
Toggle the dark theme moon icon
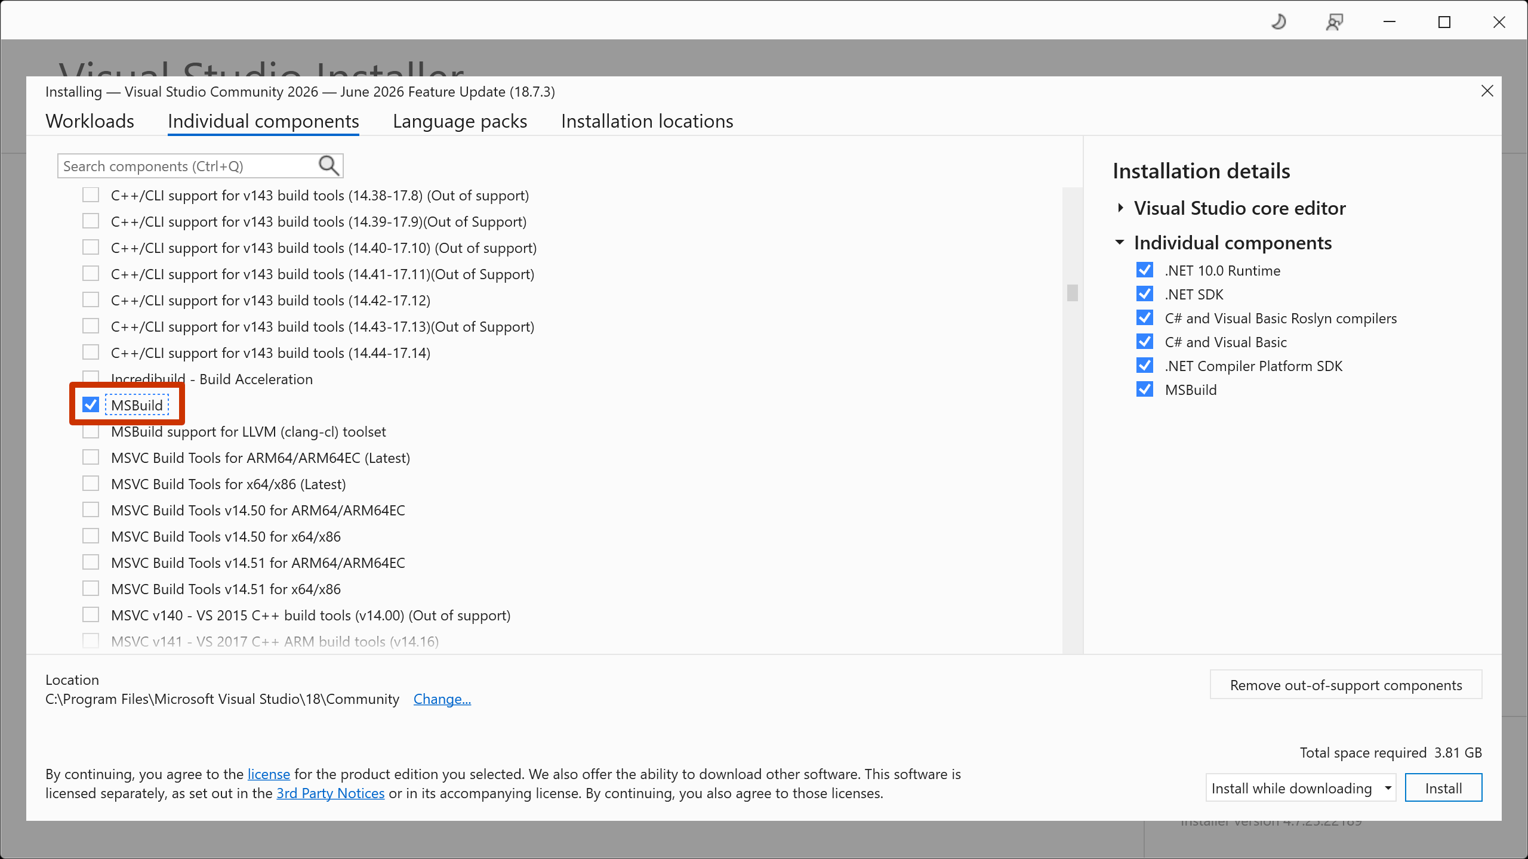[1279, 22]
